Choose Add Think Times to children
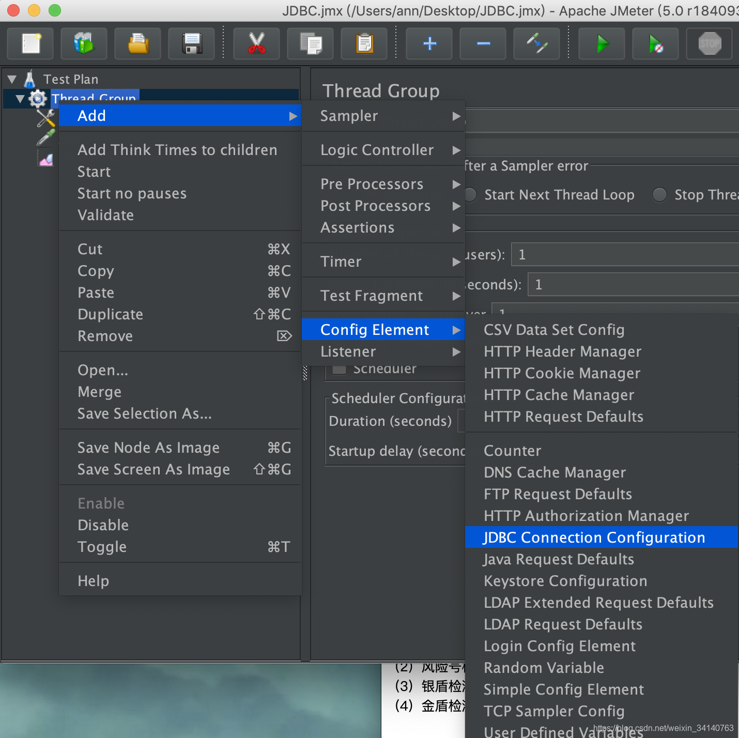Viewport: 739px width, 738px height. click(x=180, y=150)
